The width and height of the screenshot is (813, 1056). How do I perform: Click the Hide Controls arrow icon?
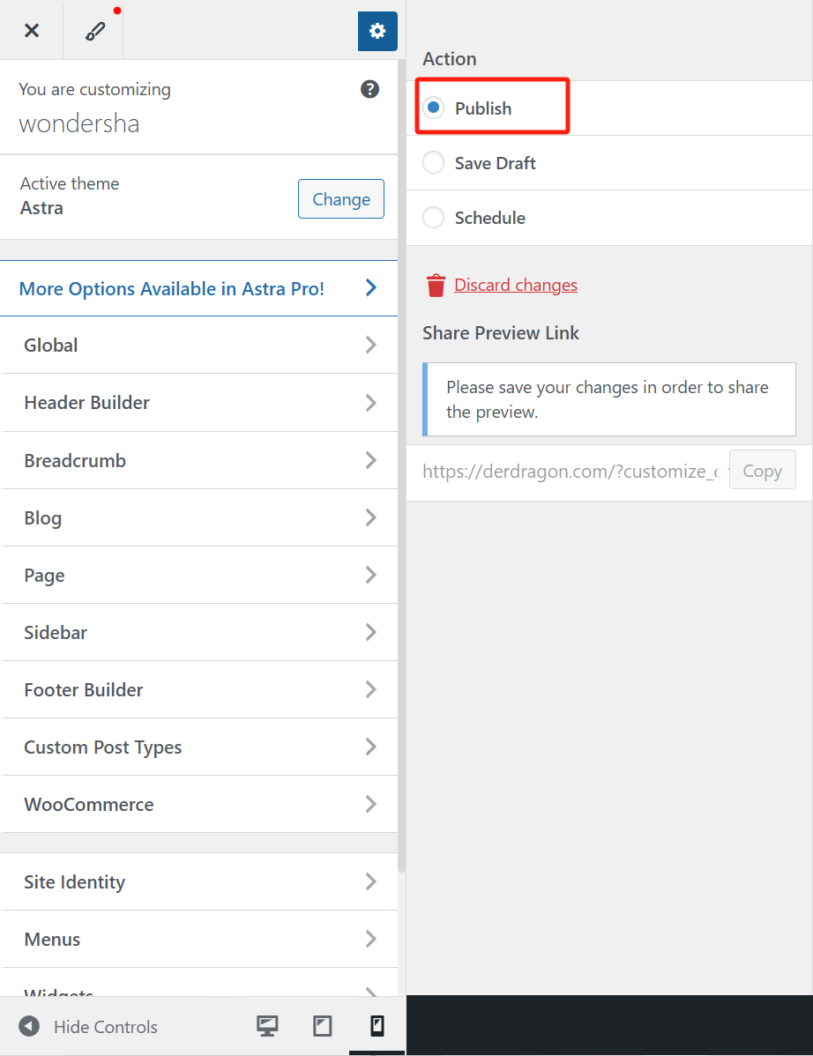29,1027
